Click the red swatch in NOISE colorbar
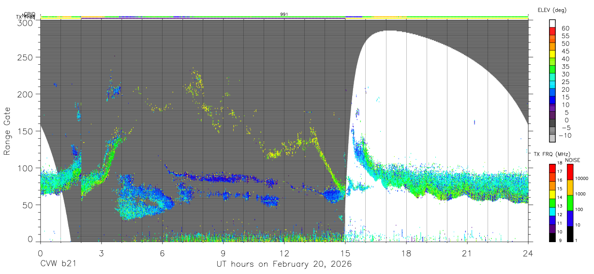This screenshot has height=274, width=594. tap(570, 172)
